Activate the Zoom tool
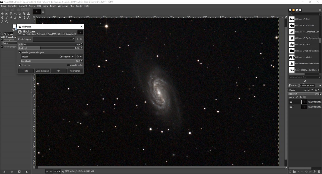Viewport: 322px width, 174px height. click(6, 22)
